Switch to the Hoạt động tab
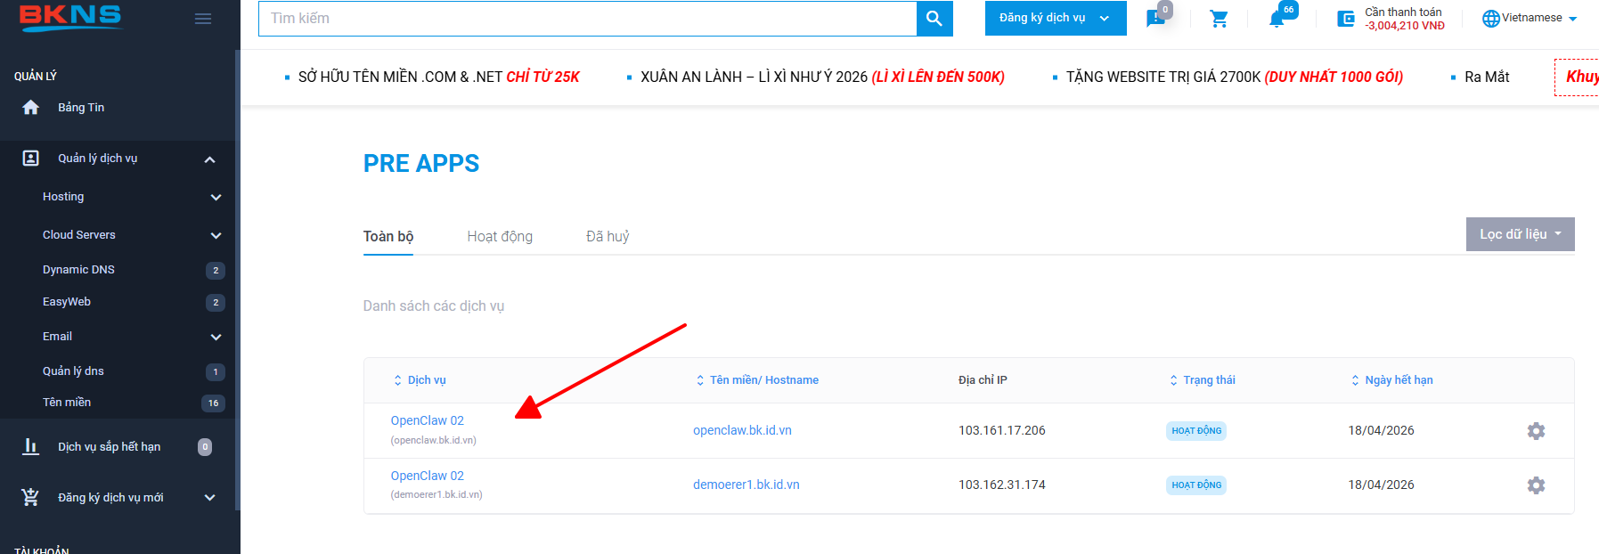 click(500, 236)
